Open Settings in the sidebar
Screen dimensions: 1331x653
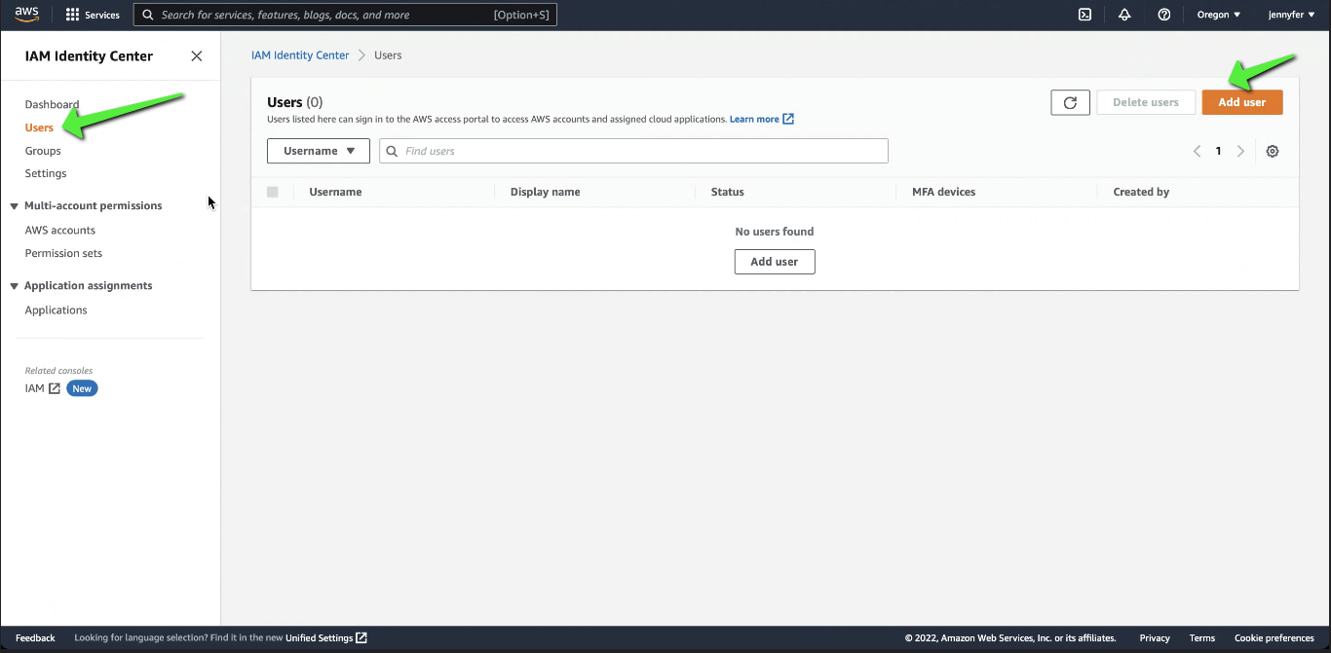(46, 173)
